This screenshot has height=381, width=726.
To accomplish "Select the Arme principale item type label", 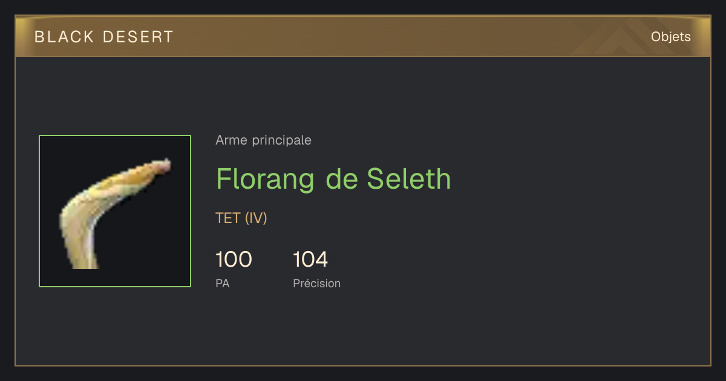I will [x=264, y=140].
